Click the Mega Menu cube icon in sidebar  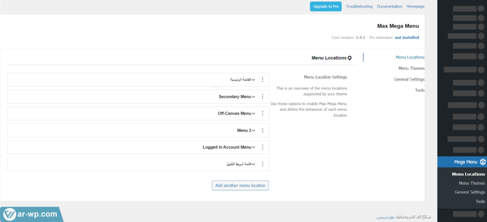(x=483, y=162)
